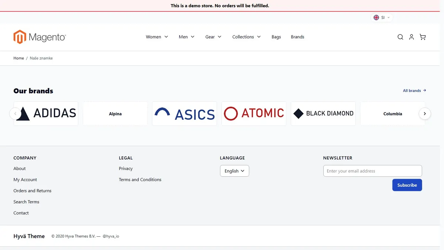
Task: Open the Privacy link
Action: [126, 169]
